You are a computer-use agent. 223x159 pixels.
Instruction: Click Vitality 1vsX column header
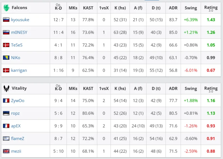pos(104,88)
